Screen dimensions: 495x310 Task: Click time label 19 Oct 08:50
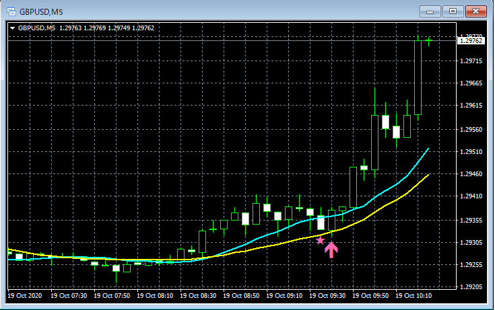241,296
